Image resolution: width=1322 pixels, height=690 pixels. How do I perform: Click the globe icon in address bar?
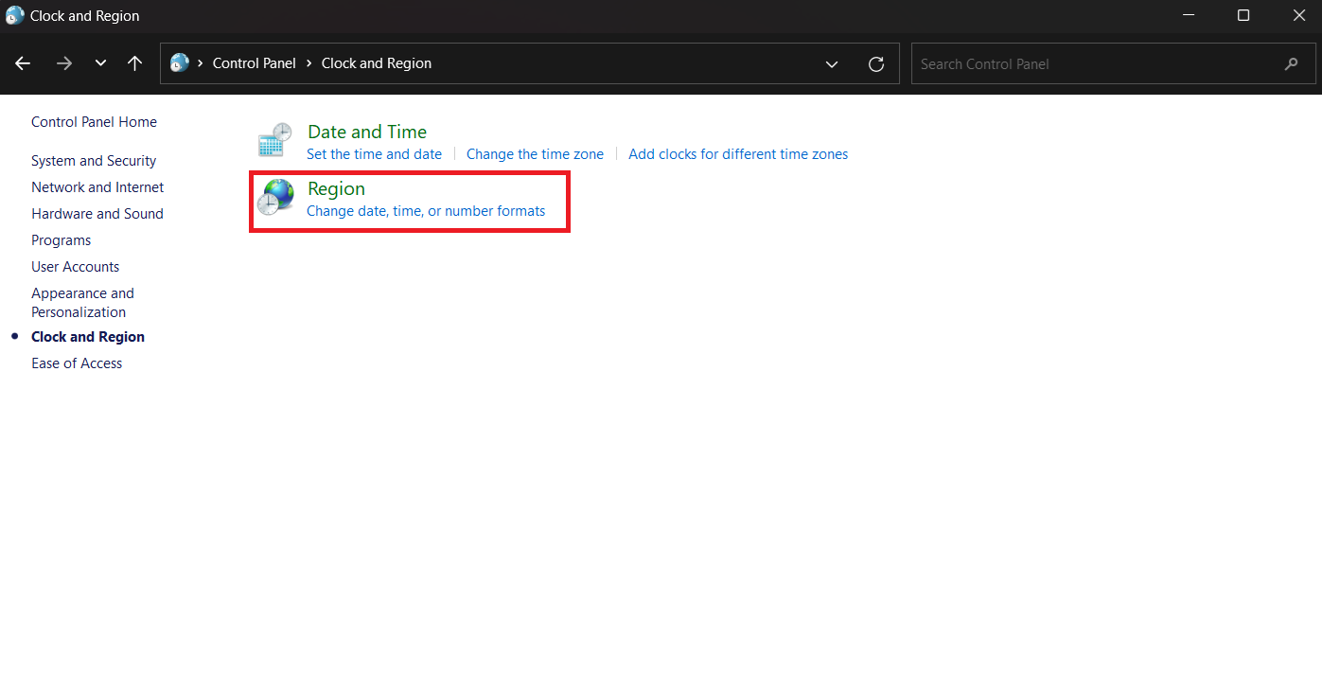click(179, 63)
